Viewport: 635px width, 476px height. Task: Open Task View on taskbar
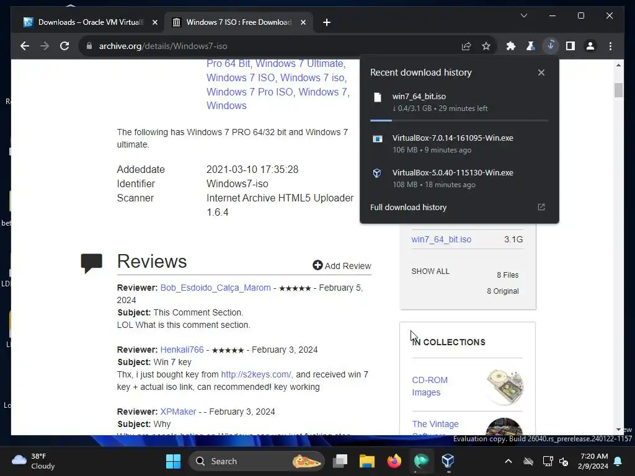[x=340, y=461]
